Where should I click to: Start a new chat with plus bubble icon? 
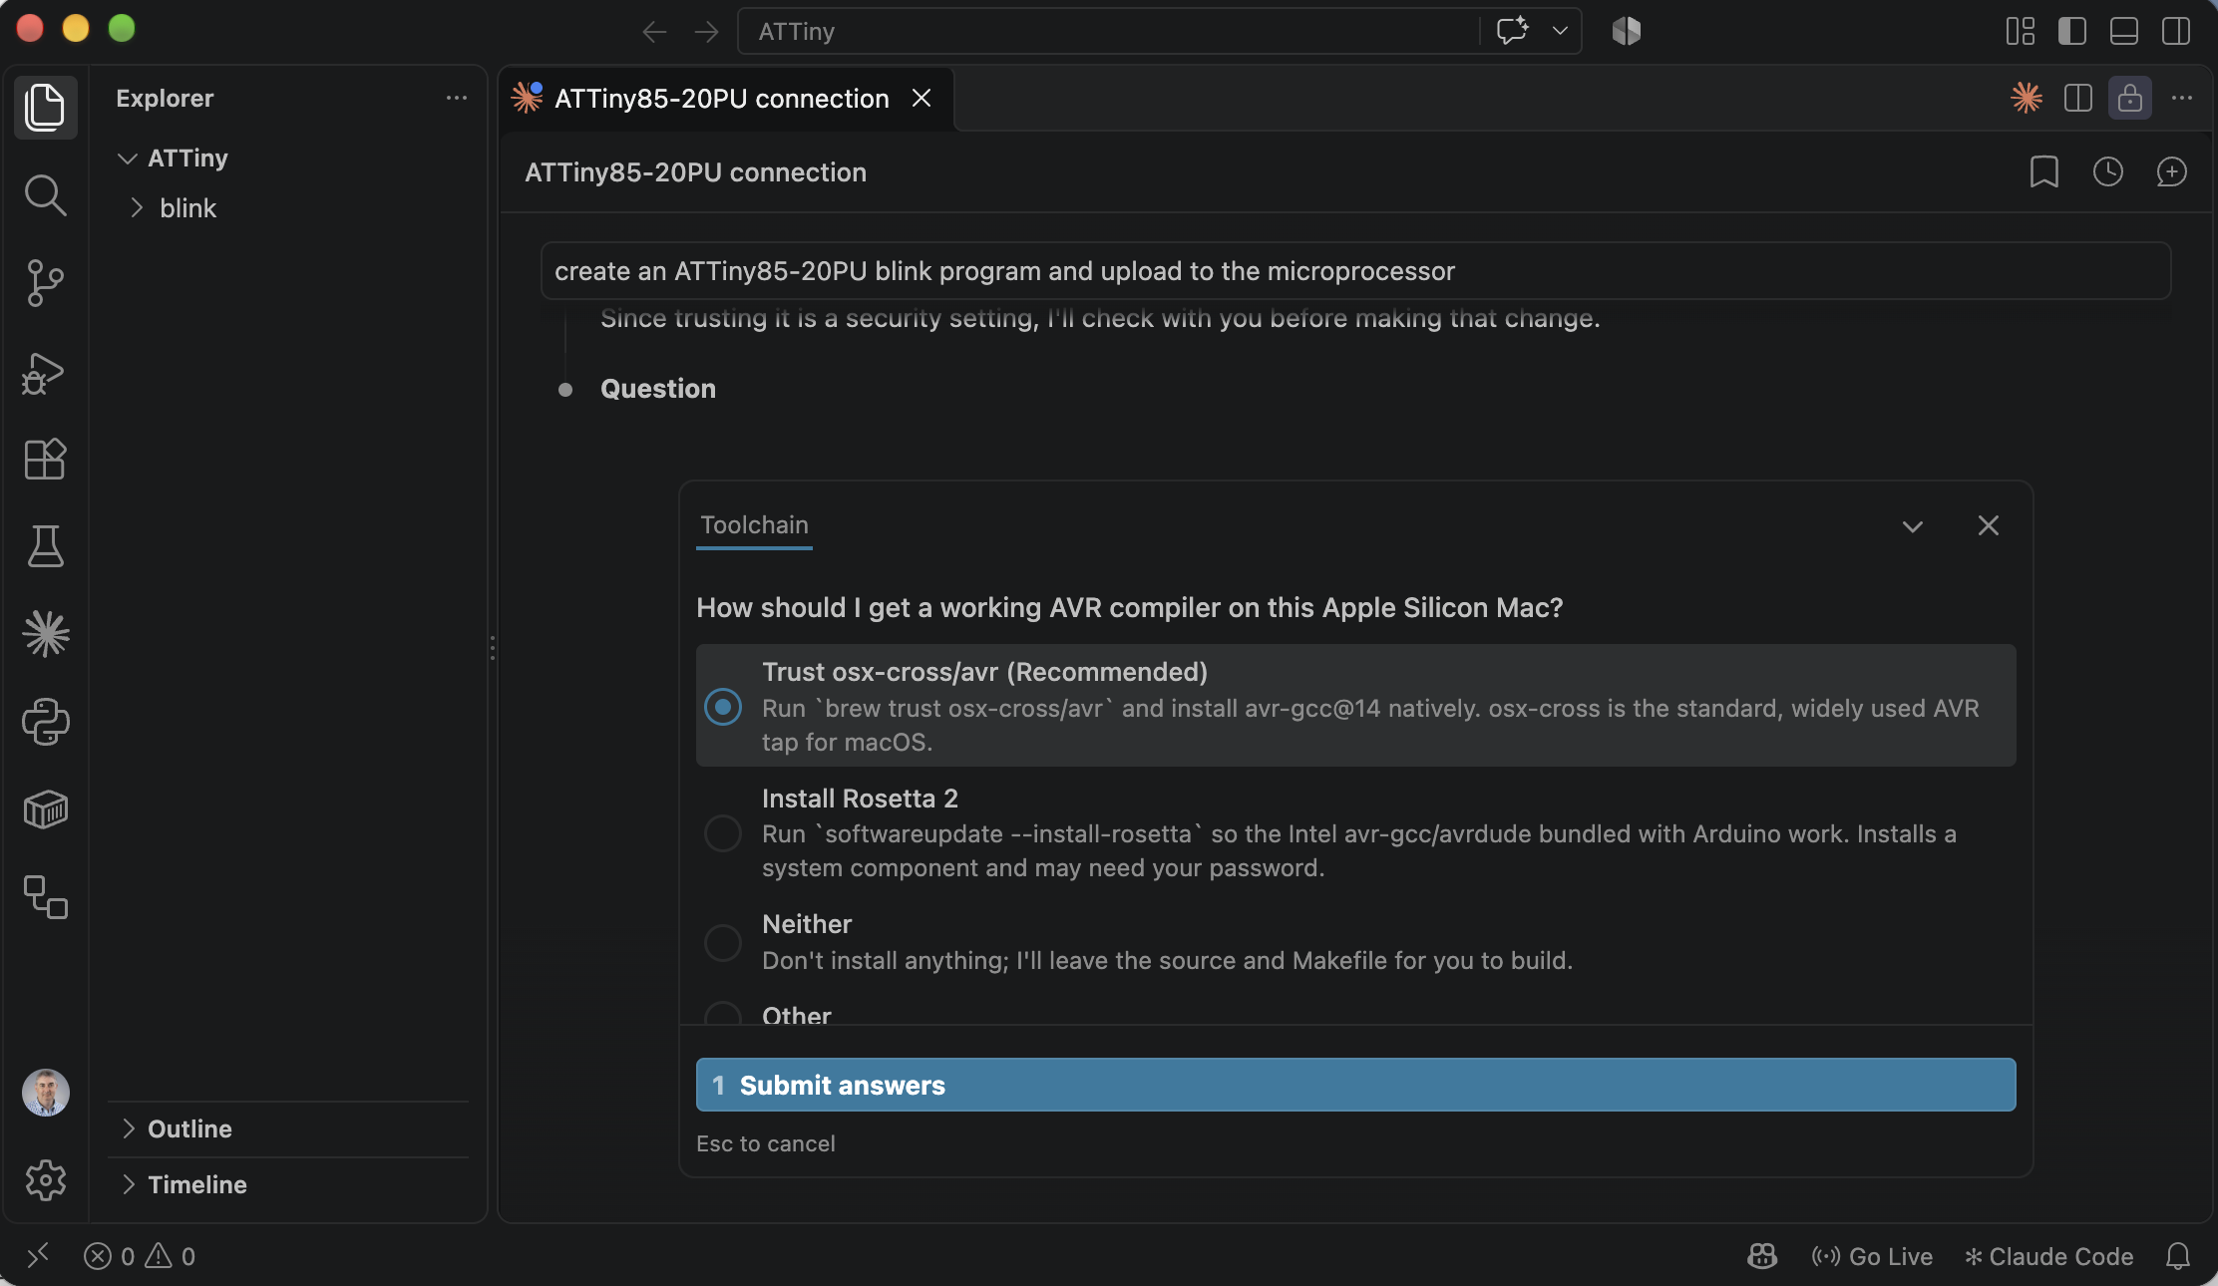tap(2171, 171)
